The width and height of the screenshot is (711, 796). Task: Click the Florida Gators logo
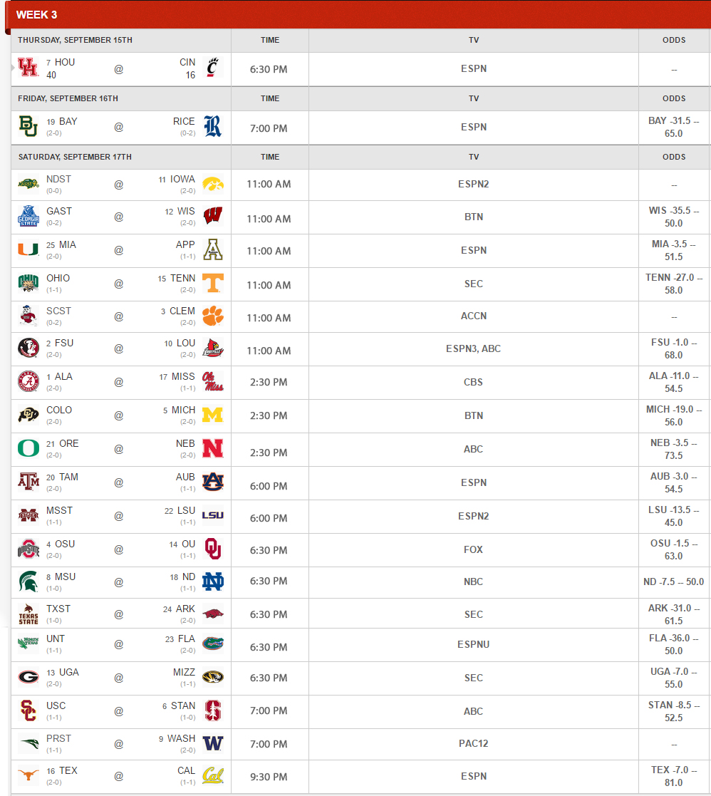[x=212, y=643]
